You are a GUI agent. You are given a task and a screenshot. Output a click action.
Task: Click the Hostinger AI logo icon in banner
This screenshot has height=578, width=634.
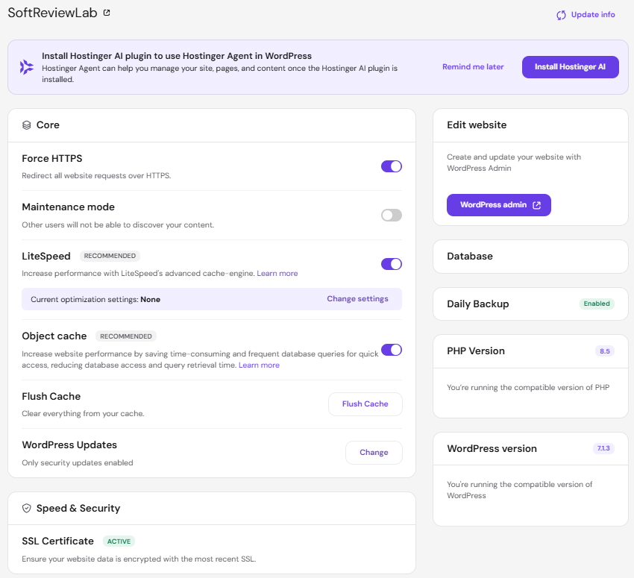point(27,67)
